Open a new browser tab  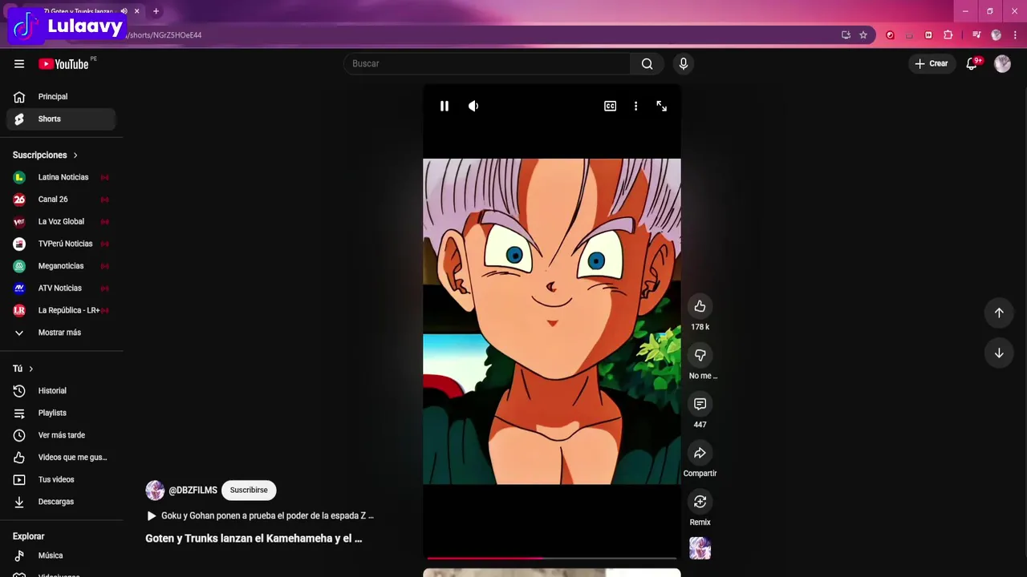pos(156,11)
